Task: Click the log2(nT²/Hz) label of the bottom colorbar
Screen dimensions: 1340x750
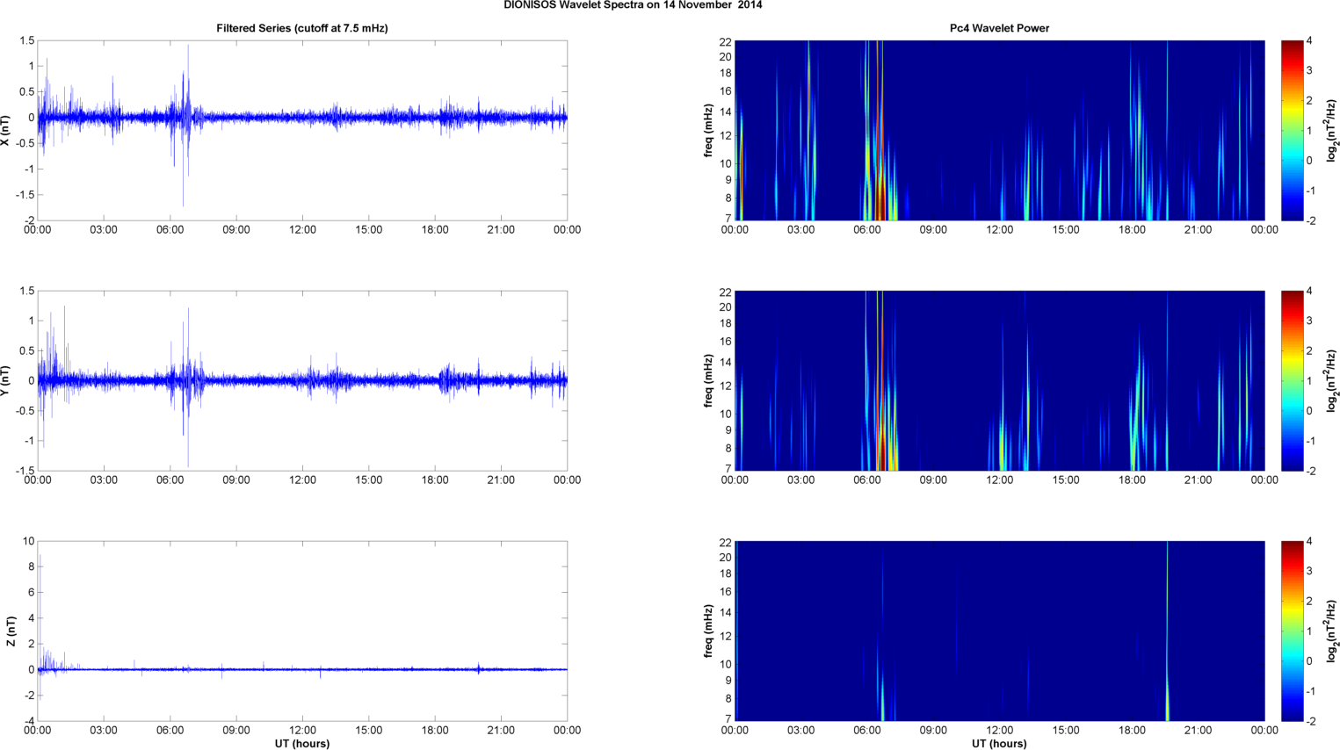Action: 1332,631
